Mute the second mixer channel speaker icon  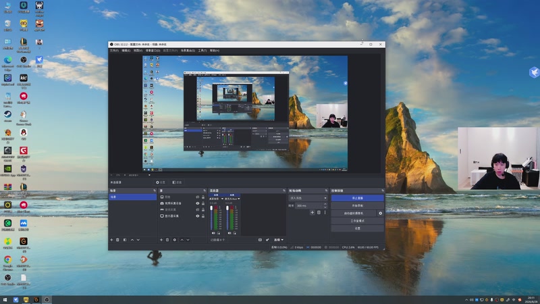point(230,233)
